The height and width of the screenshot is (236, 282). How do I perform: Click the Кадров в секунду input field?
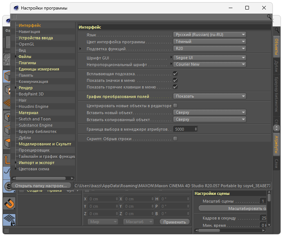click(263, 218)
